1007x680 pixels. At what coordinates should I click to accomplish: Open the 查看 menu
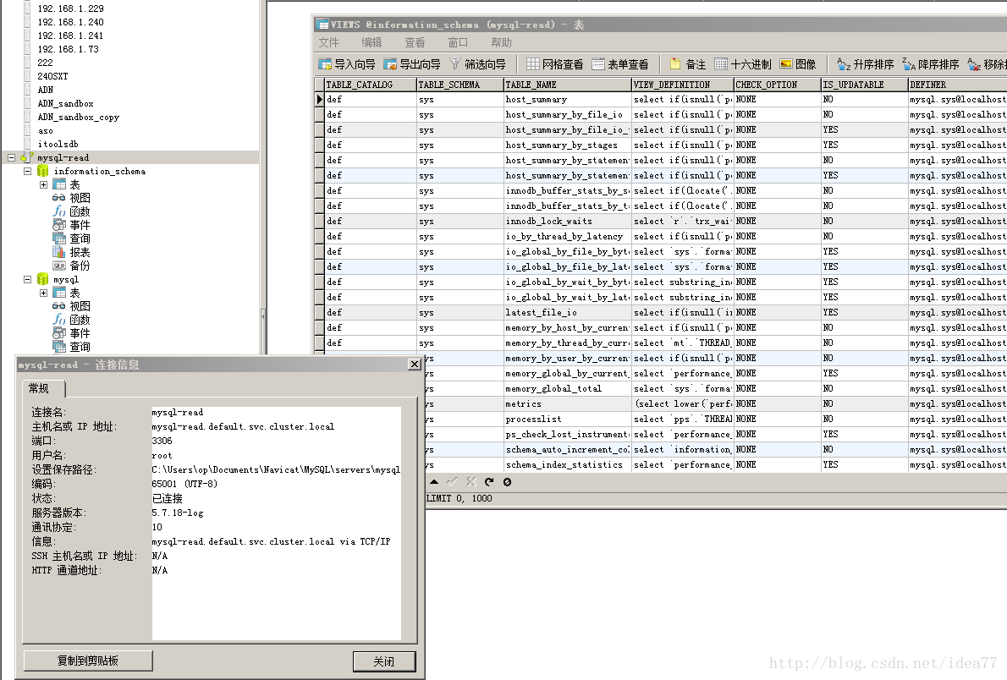(x=415, y=42)
